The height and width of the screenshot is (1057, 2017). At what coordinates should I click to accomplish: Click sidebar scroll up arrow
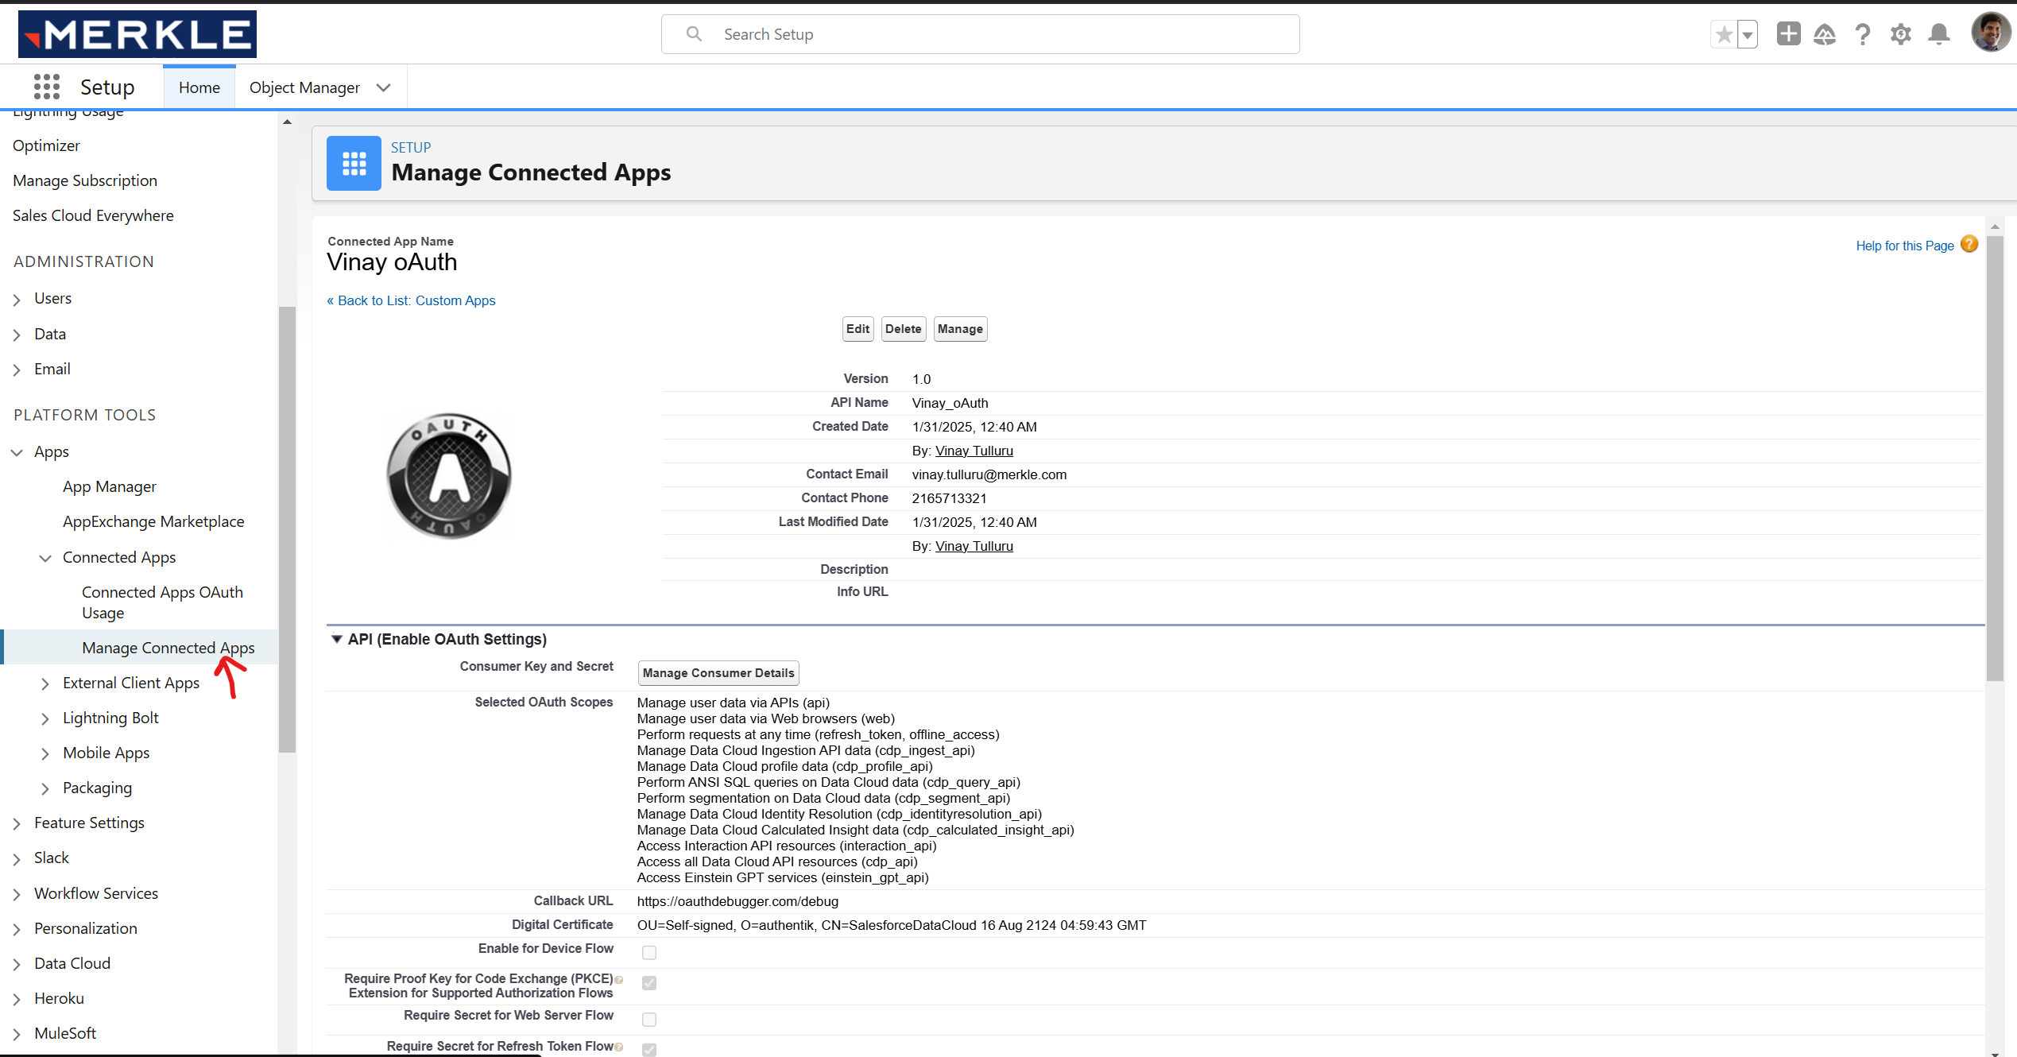(288, 122)
